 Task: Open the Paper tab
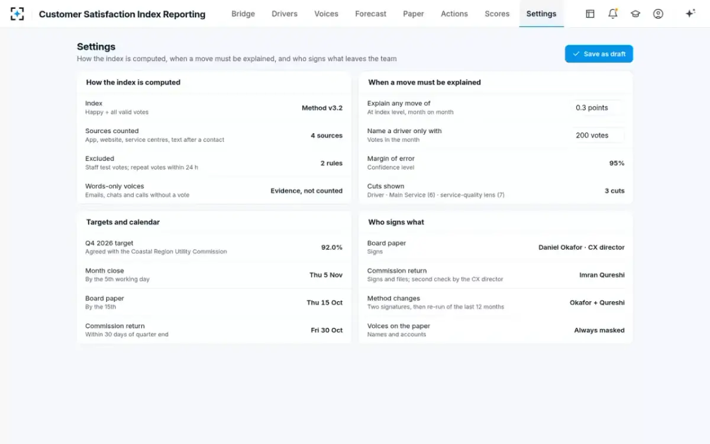[x=414, y=14]
